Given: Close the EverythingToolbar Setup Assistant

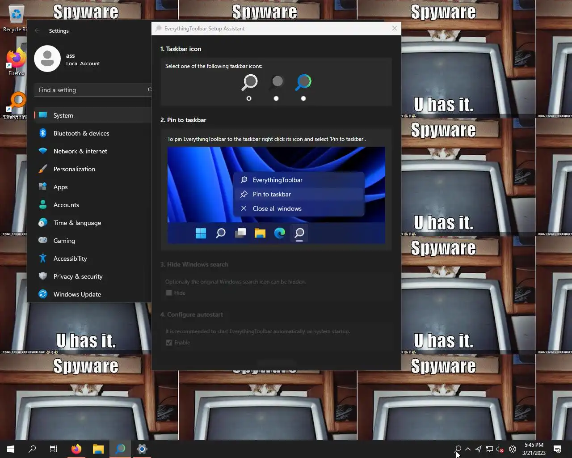Looking at the screenshot, I should pyautogui.click(x=394, y=28).
